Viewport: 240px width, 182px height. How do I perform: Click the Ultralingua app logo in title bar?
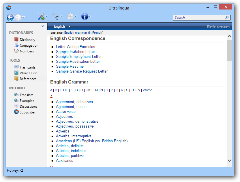click(x=9, y=8)
